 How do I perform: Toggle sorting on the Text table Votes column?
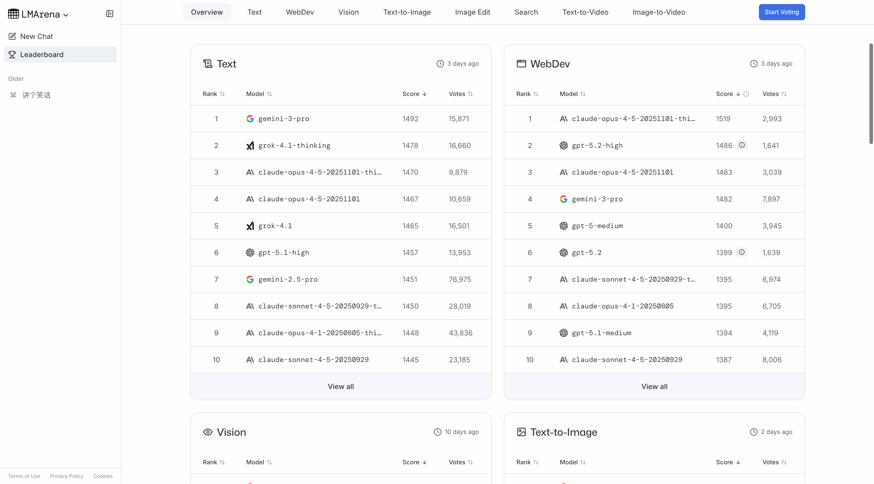point(471,94)
